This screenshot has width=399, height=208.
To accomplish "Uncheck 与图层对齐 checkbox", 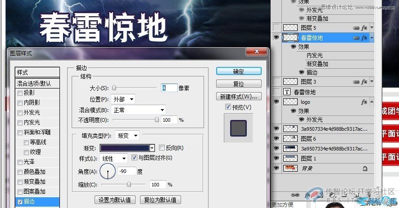I will (x=134, y=158).
